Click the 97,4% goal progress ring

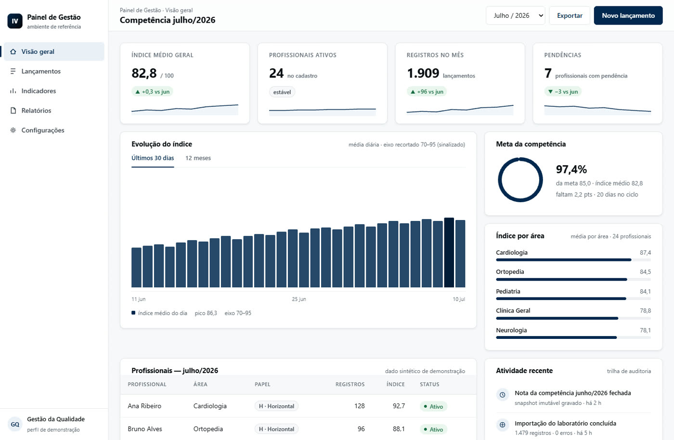point(520,180)
